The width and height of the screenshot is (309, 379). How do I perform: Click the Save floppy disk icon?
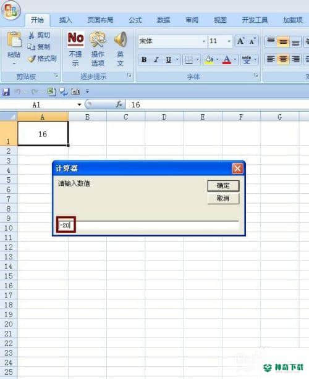pos(6,91)
